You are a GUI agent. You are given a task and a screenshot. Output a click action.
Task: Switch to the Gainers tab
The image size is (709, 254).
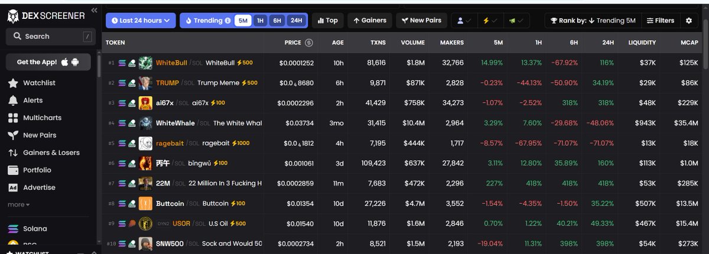tap(369, 21)
